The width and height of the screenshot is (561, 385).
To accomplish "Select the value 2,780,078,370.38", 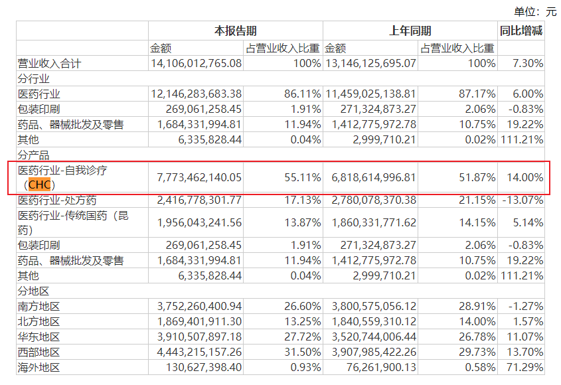I will (x=374, y=200).
